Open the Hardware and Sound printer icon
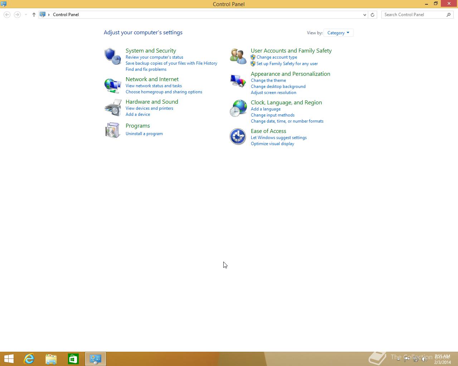This screenshot has height=366, width=458. click(x=113, y=108)
